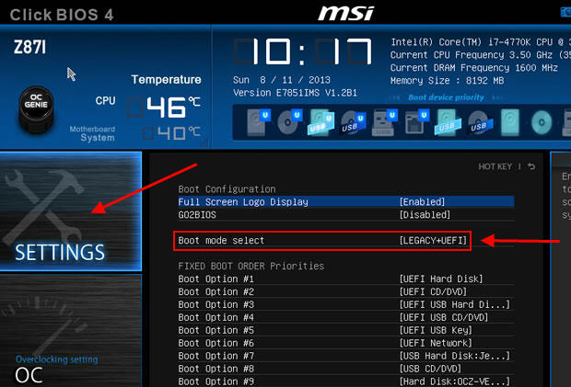Click the Current DRAM Frequency 1600 MHz text

click(x=474, y=68)
